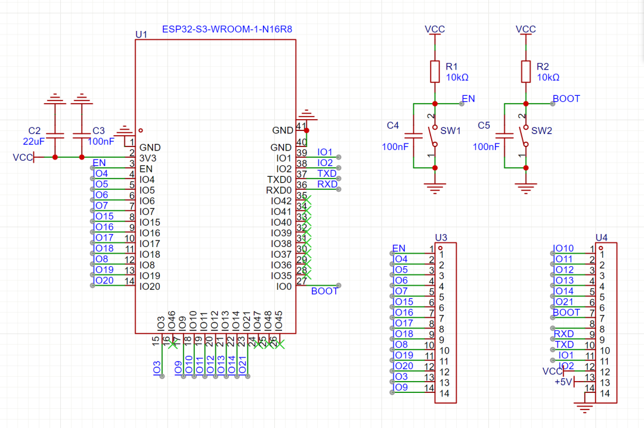Image resolution: width=644 pixels, height=428 pixels.
Task: Select capacitor C3 symbol
Action: click(82, 136)
